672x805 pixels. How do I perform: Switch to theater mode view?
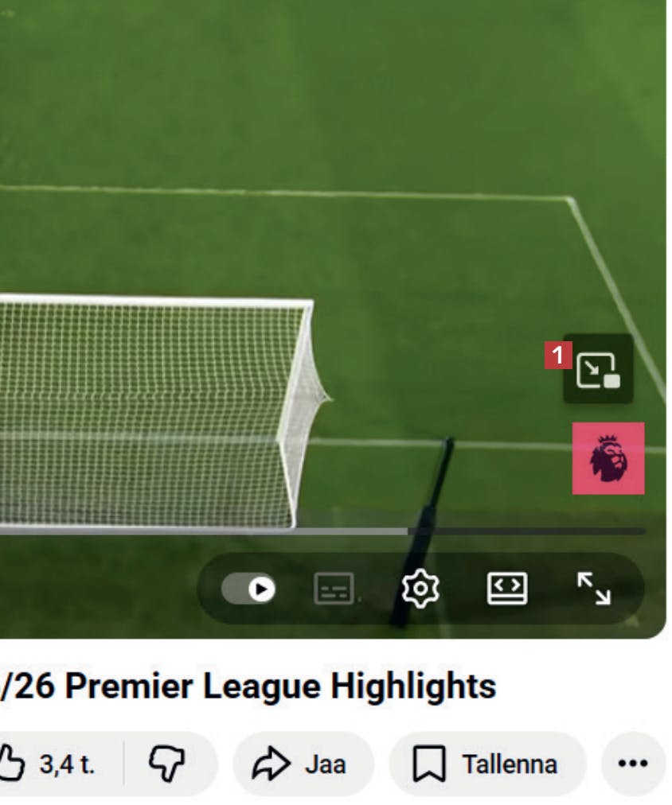(507, 589)
